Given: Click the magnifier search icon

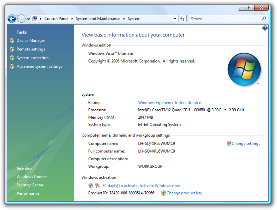Looking at the screenshot, I should (264, 19).
